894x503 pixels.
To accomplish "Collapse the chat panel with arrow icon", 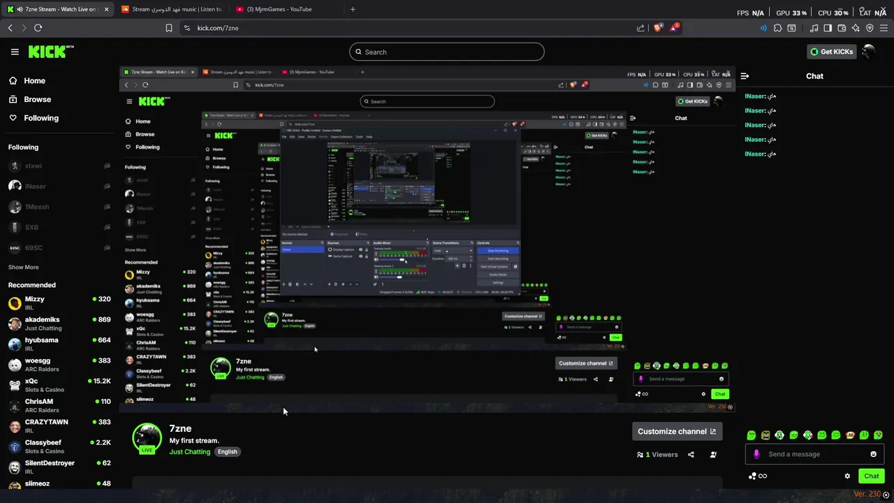I will (745, 76).
